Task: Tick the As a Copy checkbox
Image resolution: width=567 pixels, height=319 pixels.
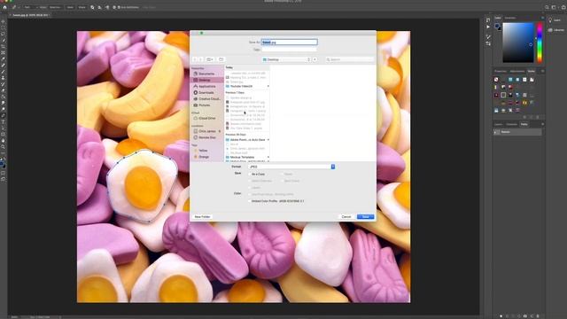Action: click(250, 175)
